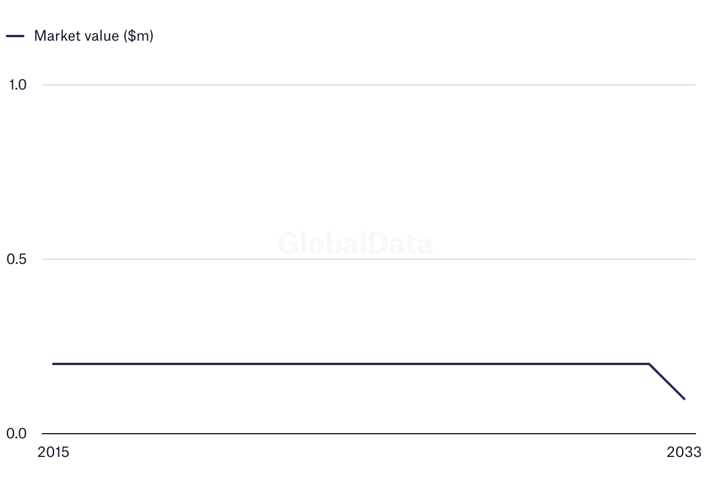Toggle the Market value ($m) legend label
The image size is (710, 486).
coord(93,36)
